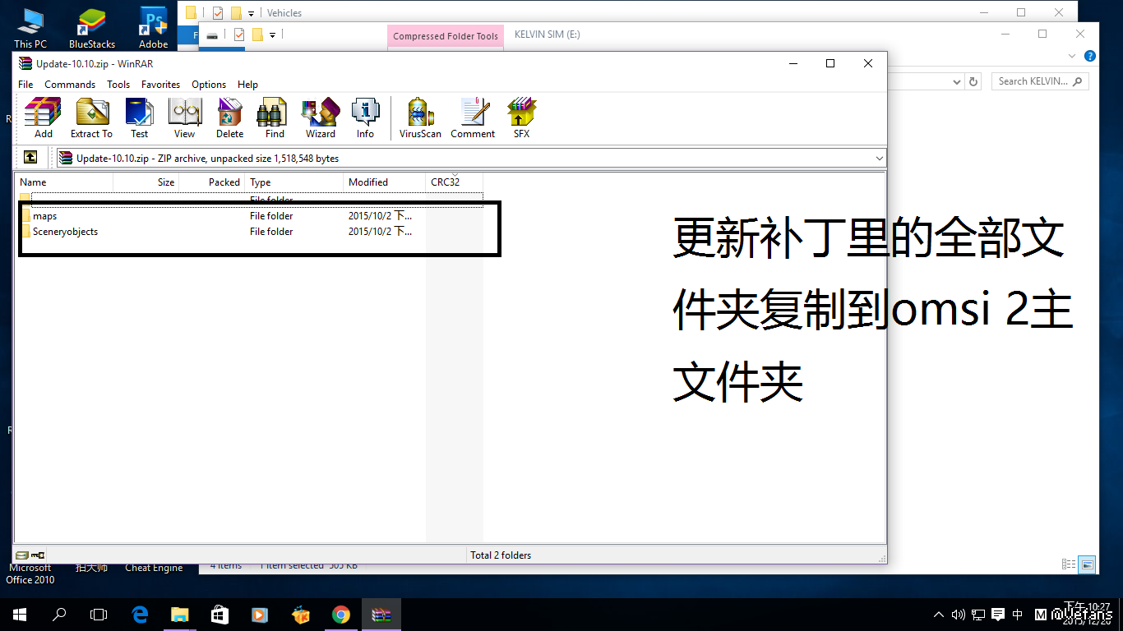The width and height of the screenshot is (1123, 631).
Task: Launch the Wizard tool
Action: point(321,118)
